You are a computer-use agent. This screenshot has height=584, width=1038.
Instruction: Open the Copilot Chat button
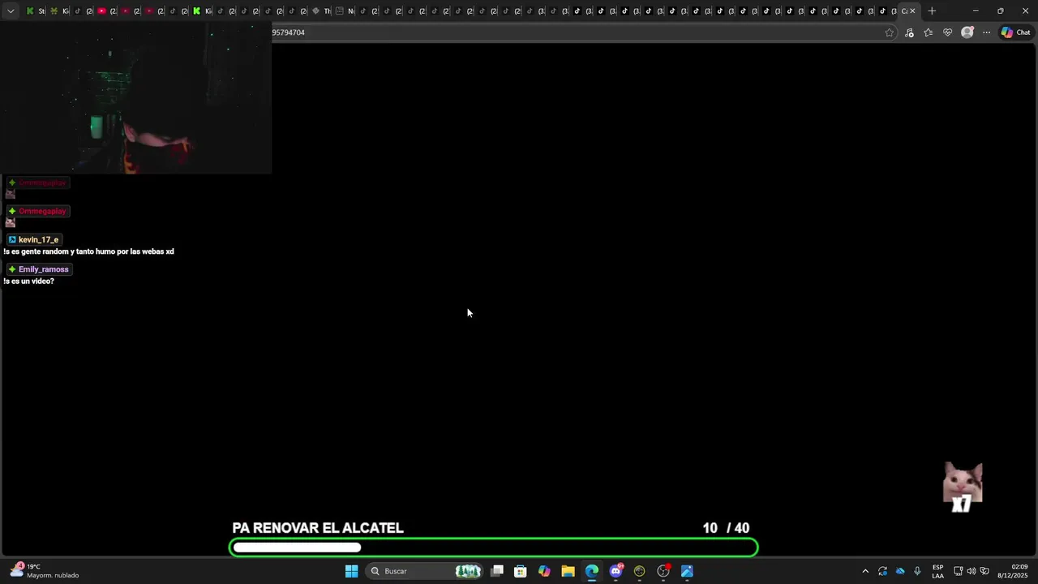(1015, 32)
